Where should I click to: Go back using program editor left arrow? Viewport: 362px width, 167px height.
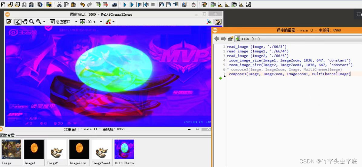(216, 39)
